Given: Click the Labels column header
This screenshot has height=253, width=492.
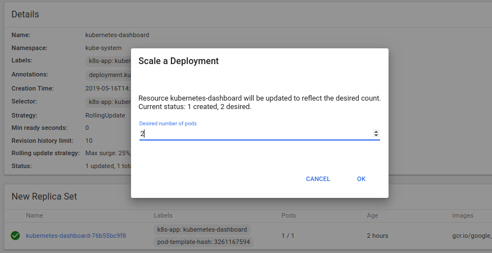Looking at the screenshot, I should [163, 215].
